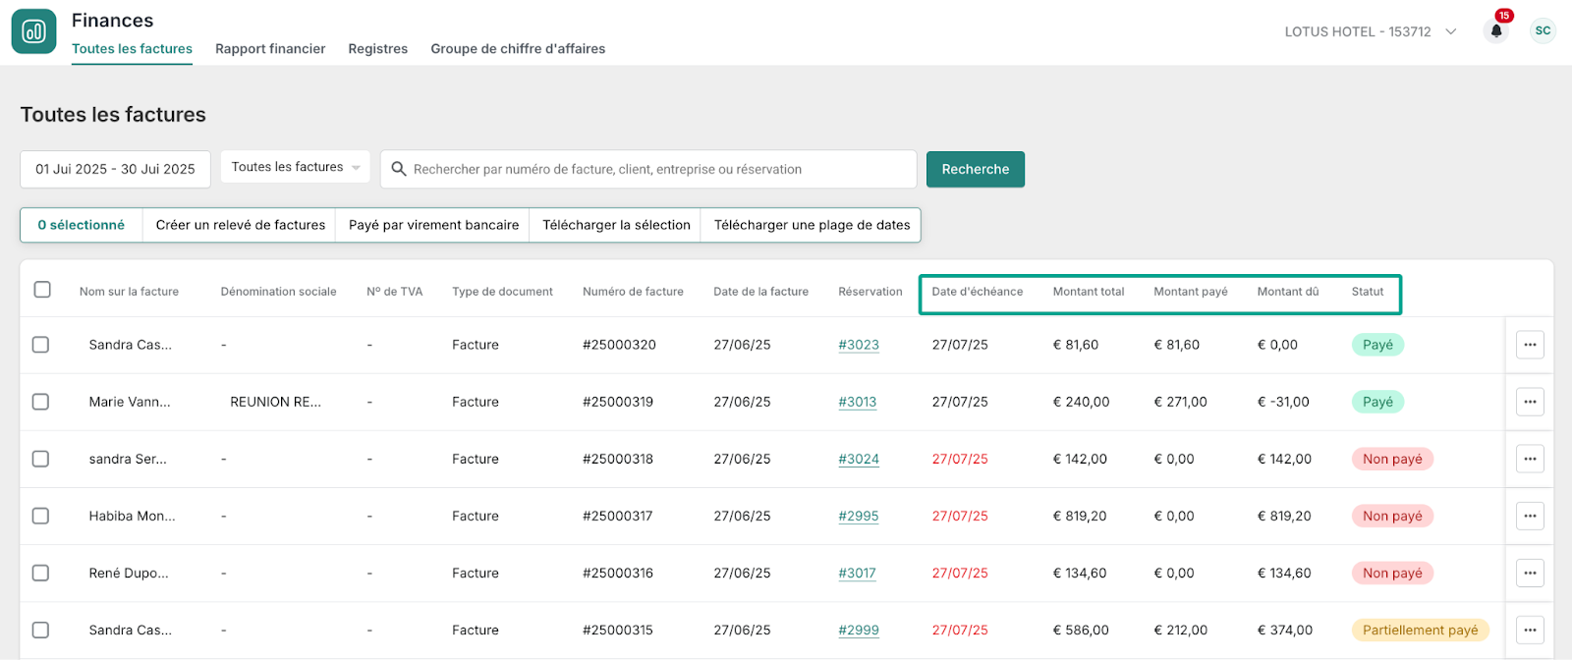Viewport: 1572px width, 660px height.
Task: Click the Statut column header
Action: click(1367, 292)
